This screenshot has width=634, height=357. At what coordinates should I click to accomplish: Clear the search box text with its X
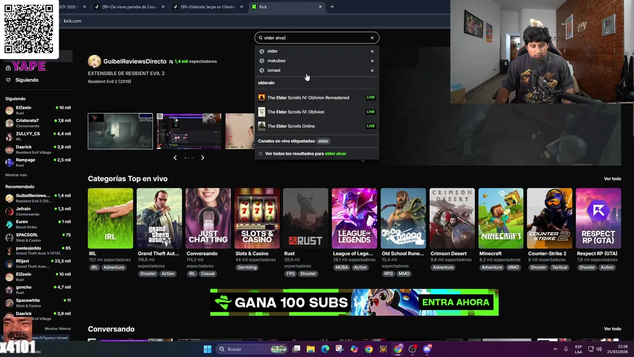372,38
